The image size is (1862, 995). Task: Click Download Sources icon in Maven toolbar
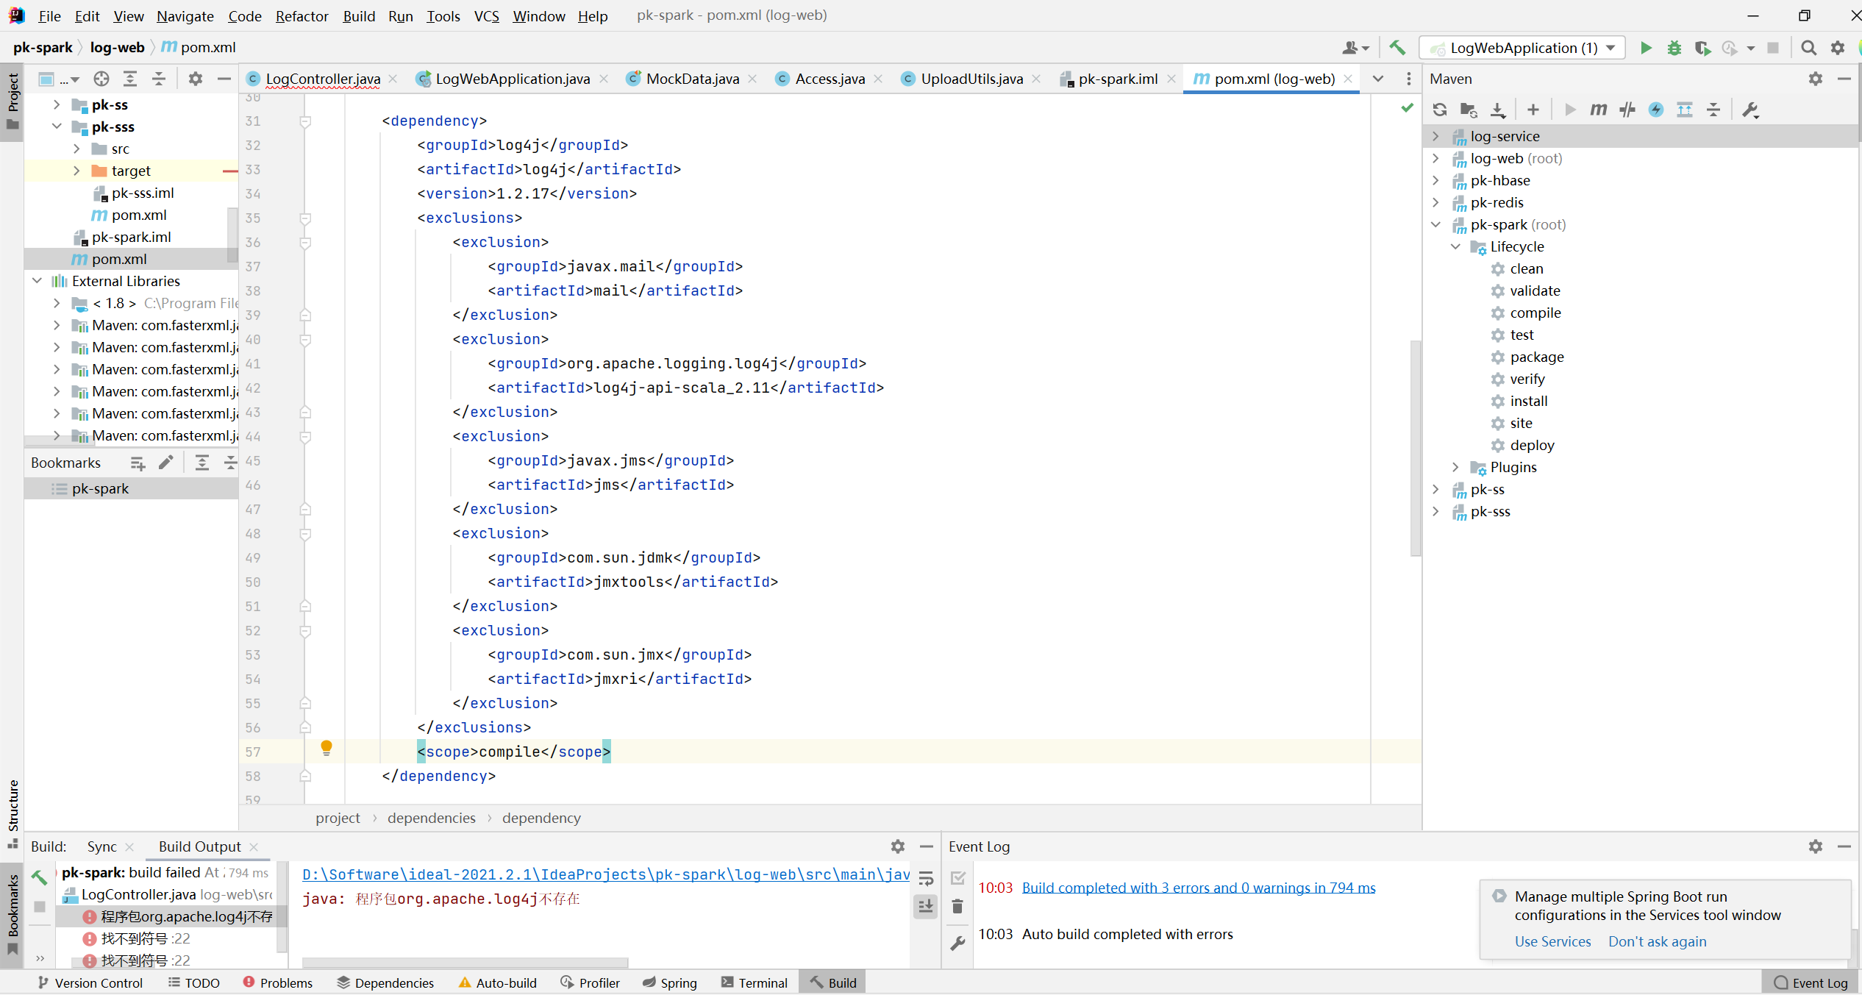pyautogui.click(x=1497, y=110)
